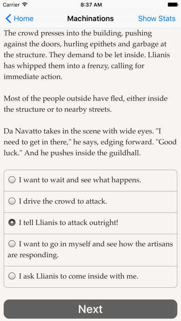Tap the battery icon in status bar
This screenshot has width=181, height=321.
(173, 5)
